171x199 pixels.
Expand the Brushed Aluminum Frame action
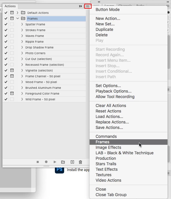(22, 88)
